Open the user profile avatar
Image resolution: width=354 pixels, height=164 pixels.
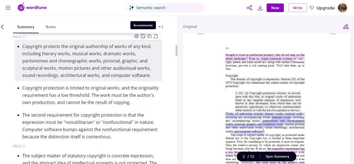[342, 8]
